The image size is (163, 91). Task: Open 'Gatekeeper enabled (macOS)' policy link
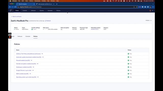(x=24, y=67)
